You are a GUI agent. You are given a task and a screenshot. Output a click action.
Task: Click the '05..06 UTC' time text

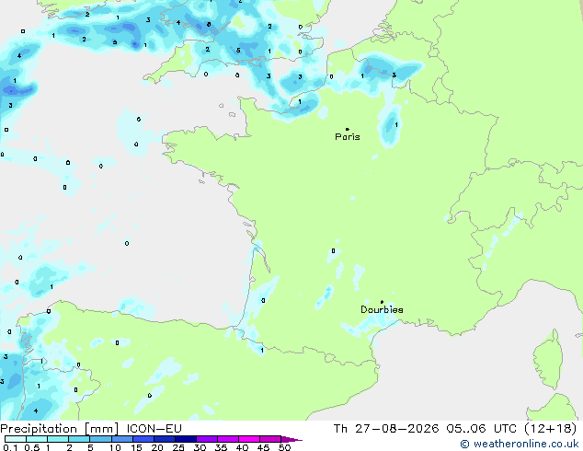click(x=482, y=429)
